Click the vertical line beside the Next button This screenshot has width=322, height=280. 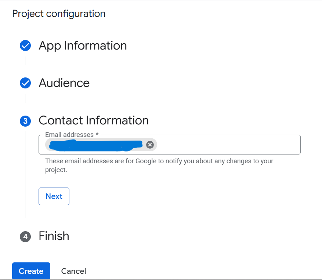pos(25,196)
